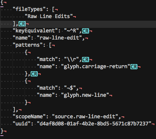Image resolution: width=156 pixels, height=139 pixels.
Task: Select the CR glyph after the "\\r", match
Action: coord(85,60)
